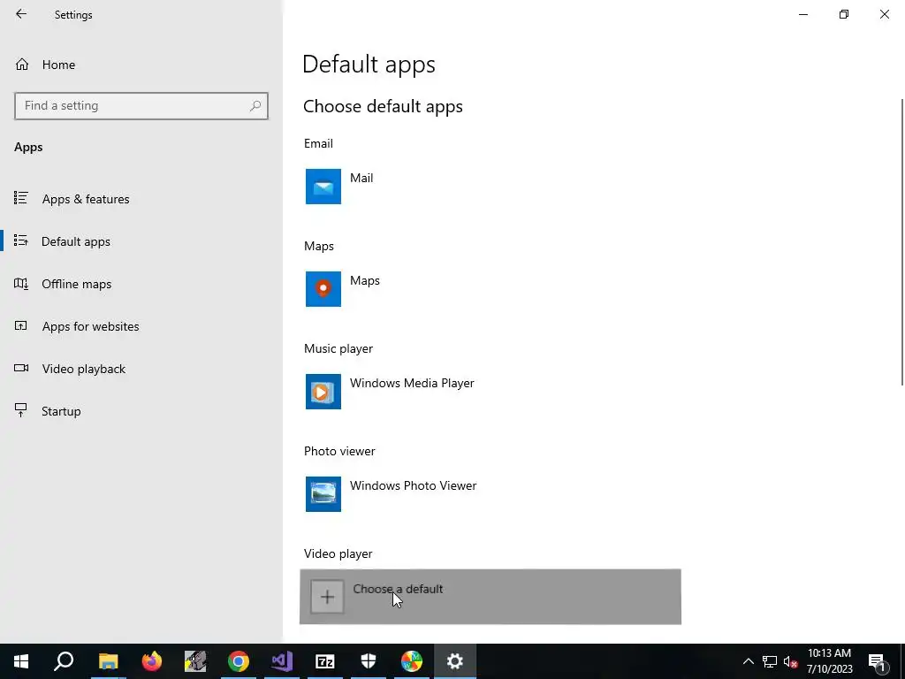The image size is (905, 679).
Task: Click the Startup icon in sidebar
Action: 21,410
